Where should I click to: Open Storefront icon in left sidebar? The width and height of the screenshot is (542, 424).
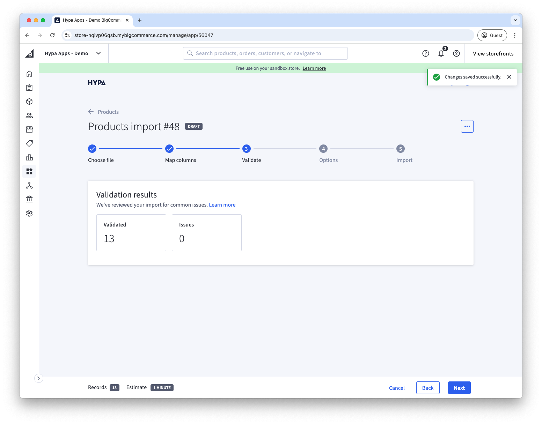tap(29, 129)
